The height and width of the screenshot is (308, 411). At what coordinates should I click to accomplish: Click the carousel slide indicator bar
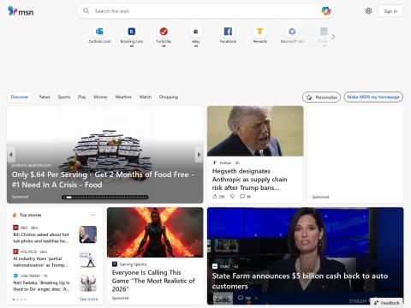pyautogui.click(x=105, y=197)
